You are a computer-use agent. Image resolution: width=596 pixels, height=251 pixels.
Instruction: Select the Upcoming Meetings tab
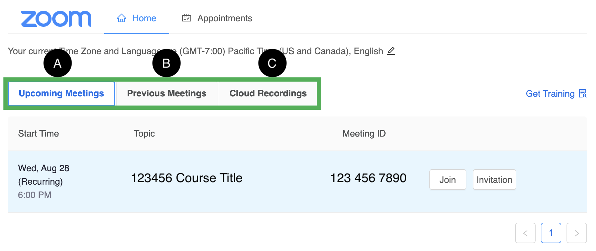click(x=61, y=93)
